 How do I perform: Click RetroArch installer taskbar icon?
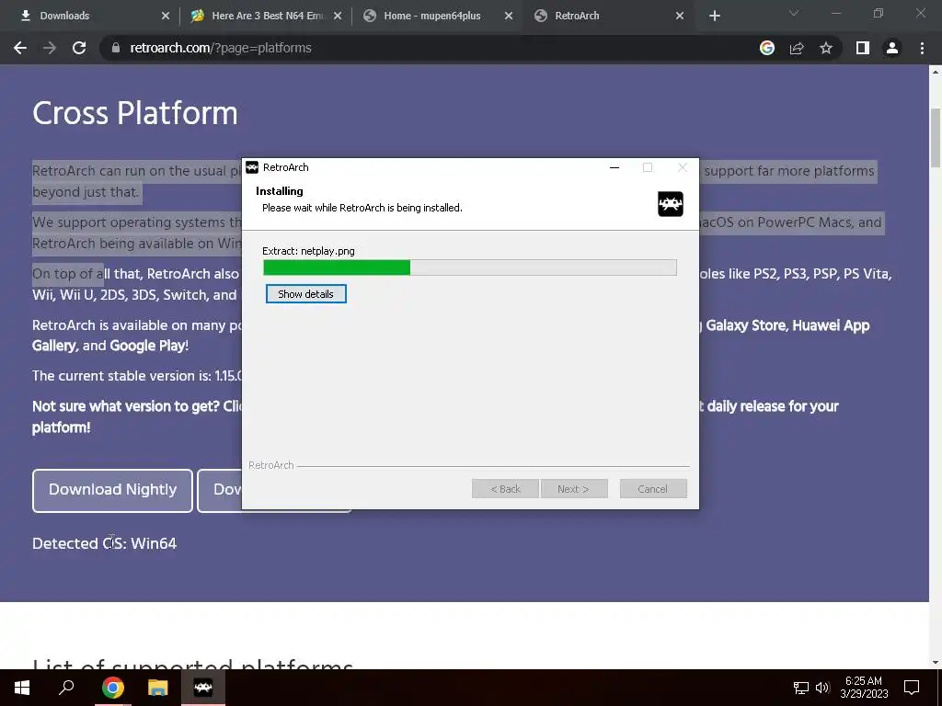pos(203,688)
